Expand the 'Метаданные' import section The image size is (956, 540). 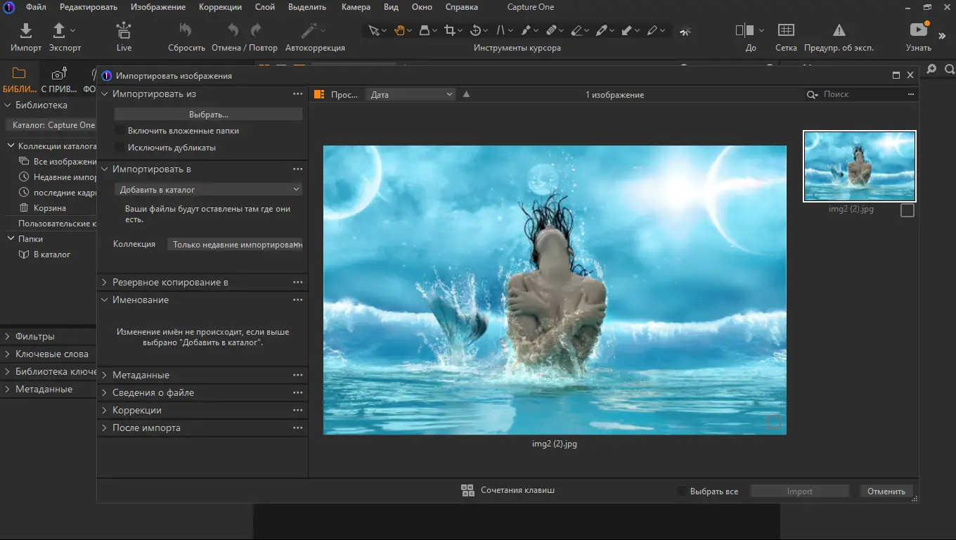click(141, 375)
